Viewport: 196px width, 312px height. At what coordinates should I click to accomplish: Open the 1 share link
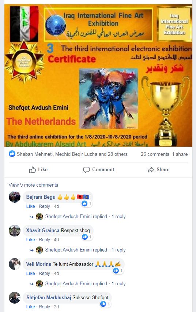click(180, 154)
